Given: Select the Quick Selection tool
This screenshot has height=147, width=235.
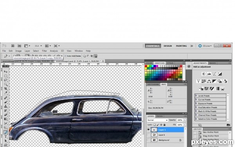Looking at the screenshot, I should [x=6, y=84].
